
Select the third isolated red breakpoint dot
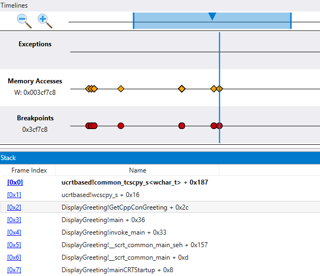point(182,126)
